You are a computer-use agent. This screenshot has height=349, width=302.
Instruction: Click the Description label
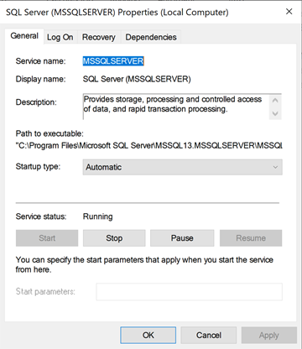click(36, 102)
